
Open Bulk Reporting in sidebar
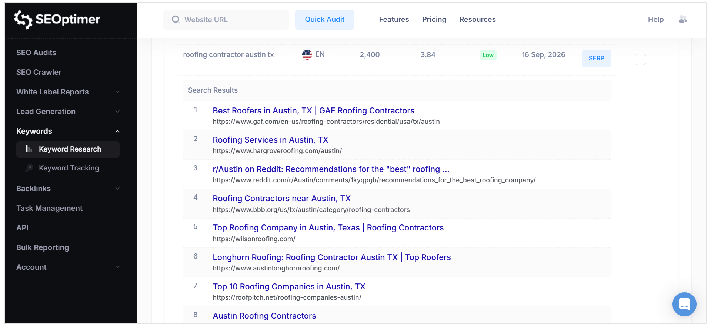coord(43,247)
